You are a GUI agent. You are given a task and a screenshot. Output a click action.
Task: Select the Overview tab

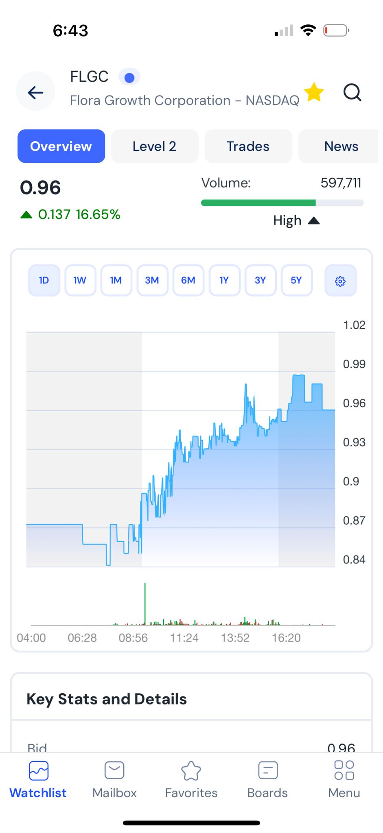[61, 146]
